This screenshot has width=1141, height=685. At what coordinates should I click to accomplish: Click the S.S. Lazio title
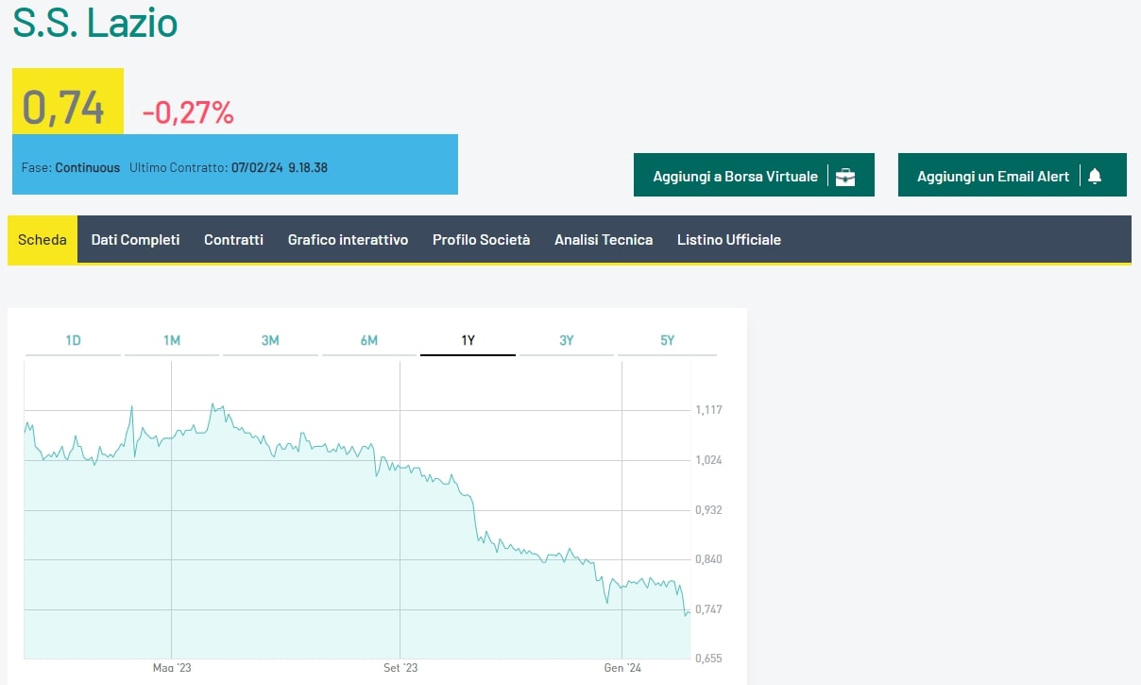[95, 23]
